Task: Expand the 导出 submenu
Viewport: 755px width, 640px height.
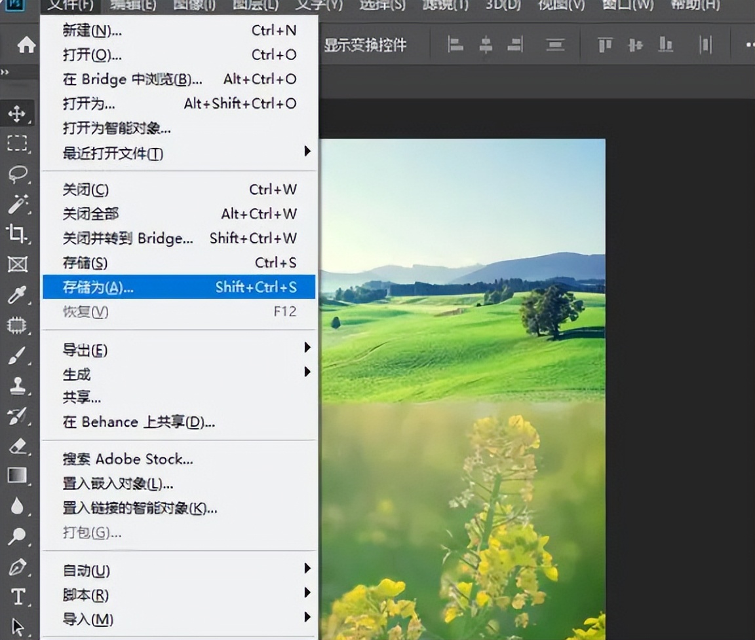Action: pyautogui.click(x=86, y=350)
